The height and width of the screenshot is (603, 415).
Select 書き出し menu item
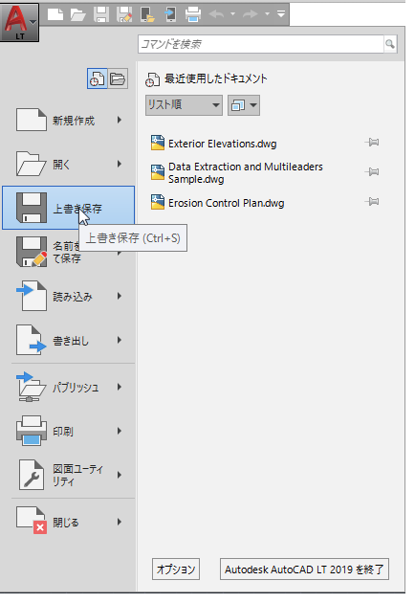[69, 341]
